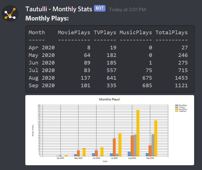
Task: Click the Jun 2020 chart axis label
Action: (x=96, y=158)
